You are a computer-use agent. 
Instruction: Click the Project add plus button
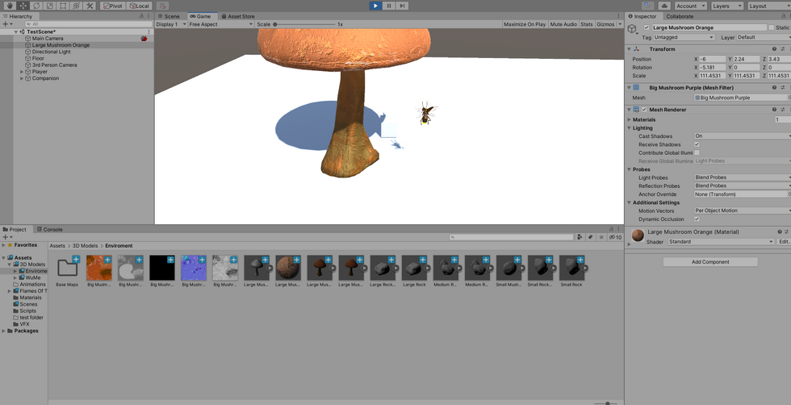pyautogui.click(x=7, y=237)
